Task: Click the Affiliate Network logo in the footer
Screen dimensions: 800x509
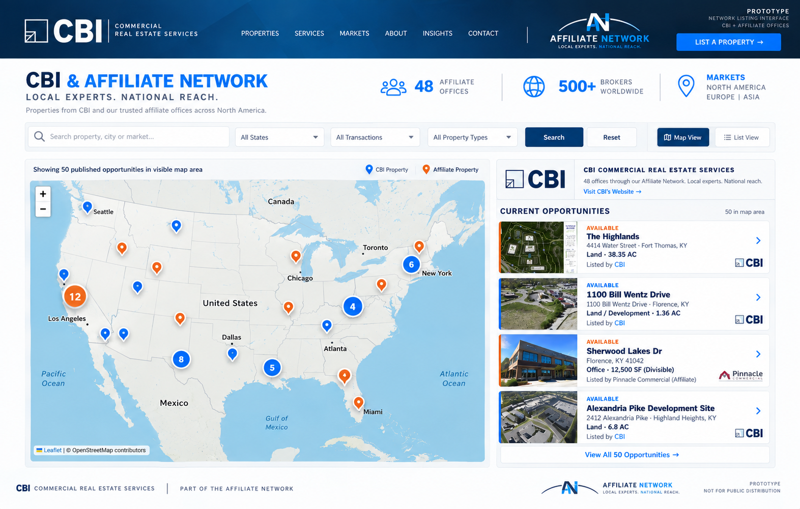Action: [610, 488]
